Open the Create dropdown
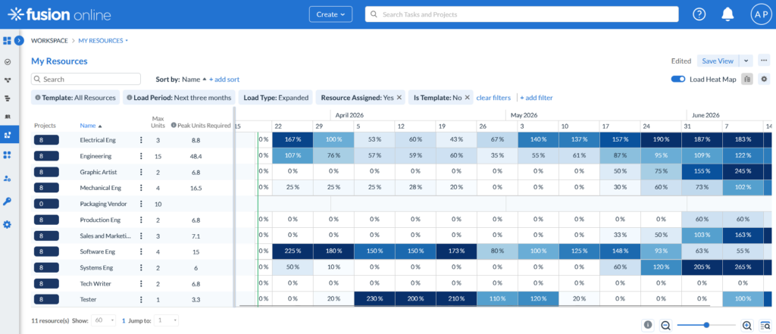776x334 pixels. [331, 14]
